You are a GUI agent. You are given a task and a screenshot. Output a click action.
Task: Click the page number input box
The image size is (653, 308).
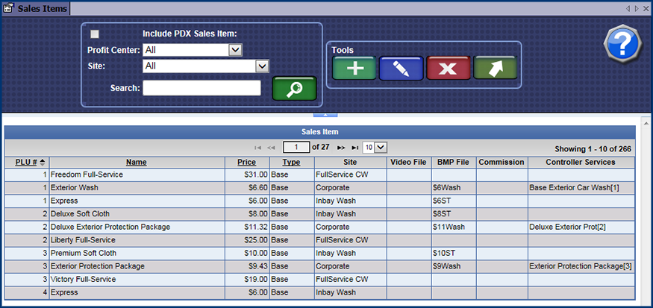296,148
